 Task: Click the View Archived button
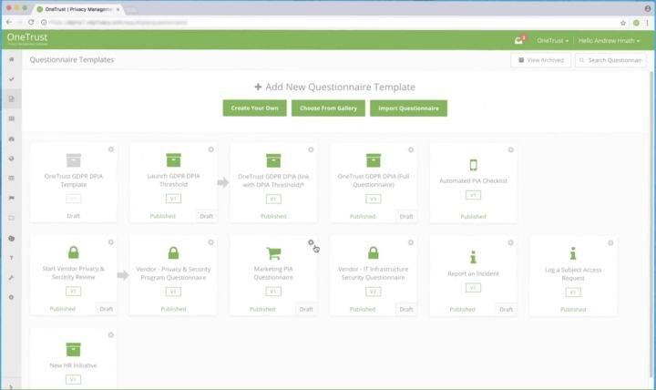[x=541, y=60]
